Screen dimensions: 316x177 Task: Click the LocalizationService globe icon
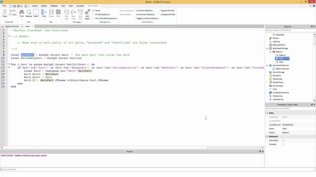click(x=271, y=92)
